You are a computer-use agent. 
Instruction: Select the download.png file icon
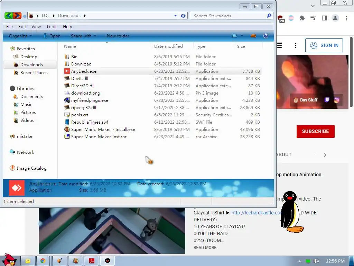pyautogui.click(x=67, y=93)
